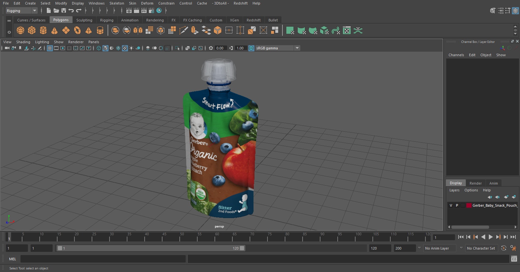
Task: Toggle the view transform ON button
Action: (x=251, y=48)
